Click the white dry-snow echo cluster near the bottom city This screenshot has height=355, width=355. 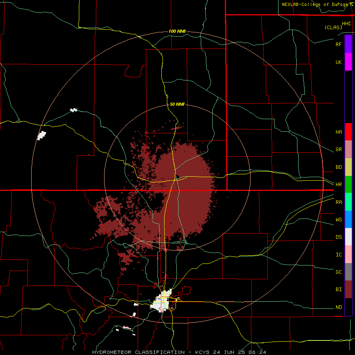tap(162, 302)
